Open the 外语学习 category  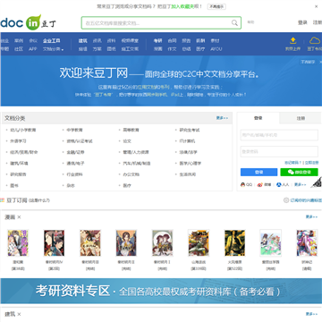pos(18,141)
